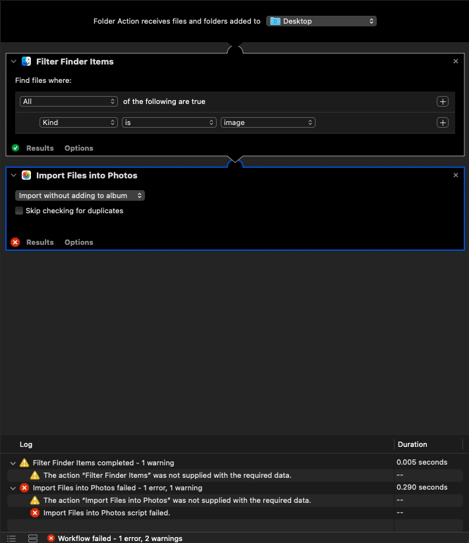Open the 'All' condition dropdown

coord(69,101)
